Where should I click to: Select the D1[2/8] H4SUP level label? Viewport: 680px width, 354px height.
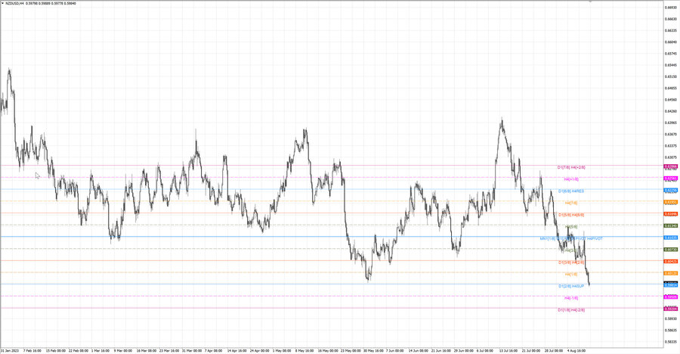pos(571,286)
